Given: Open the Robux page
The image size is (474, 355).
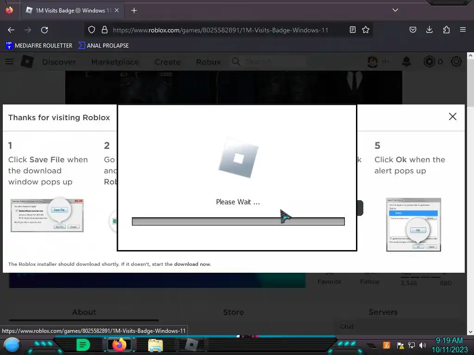Looking at the screenshot, I should (208, 62).
